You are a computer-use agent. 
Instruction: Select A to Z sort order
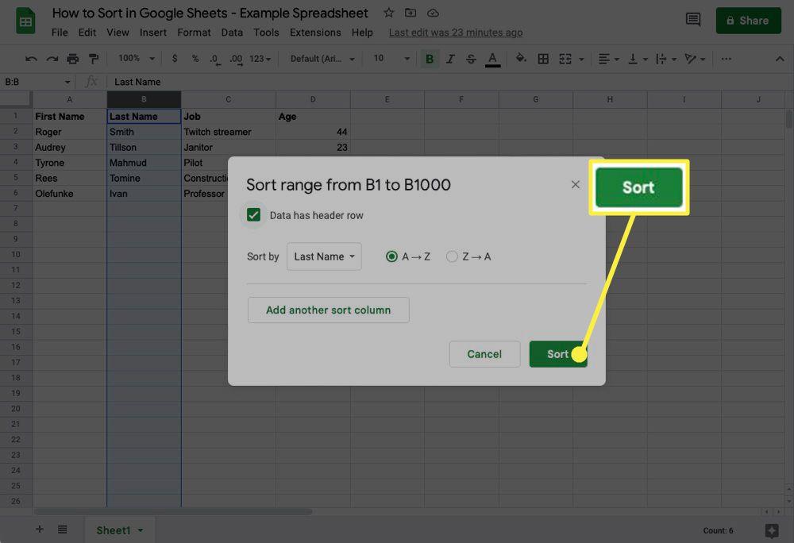point(391,256)
